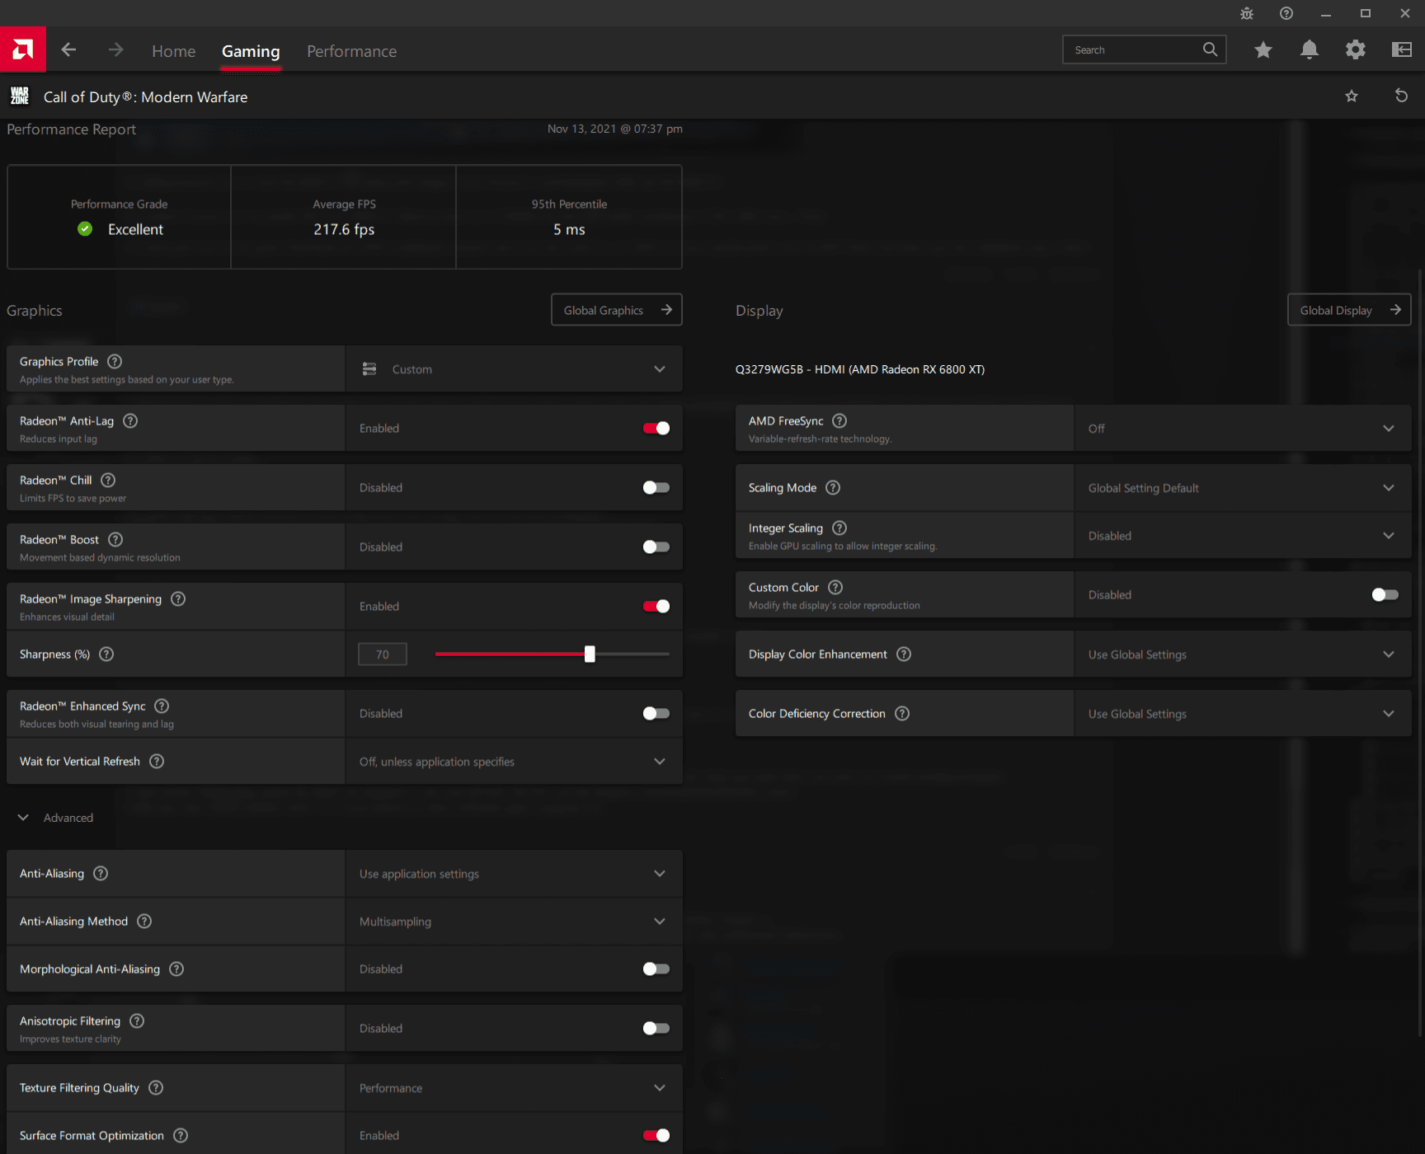
Task: Go forward with the right arrow
Action: click(x=115, y=50)
